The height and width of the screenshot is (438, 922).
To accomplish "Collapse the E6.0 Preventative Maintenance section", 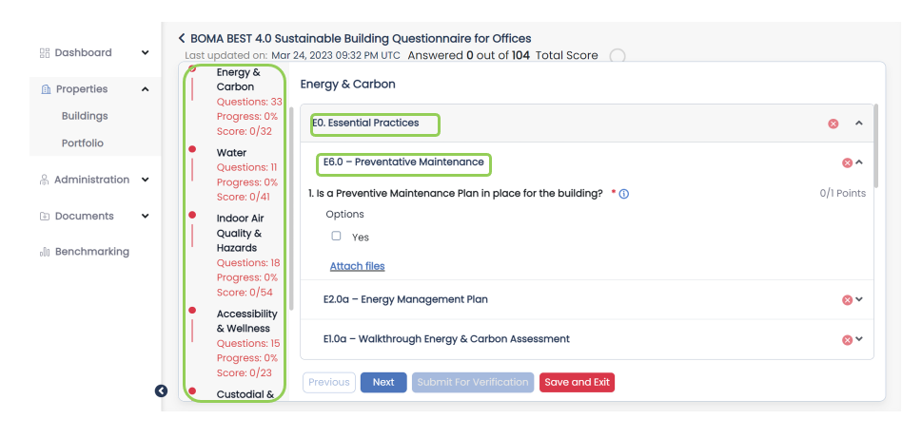I will coord(859,162).
